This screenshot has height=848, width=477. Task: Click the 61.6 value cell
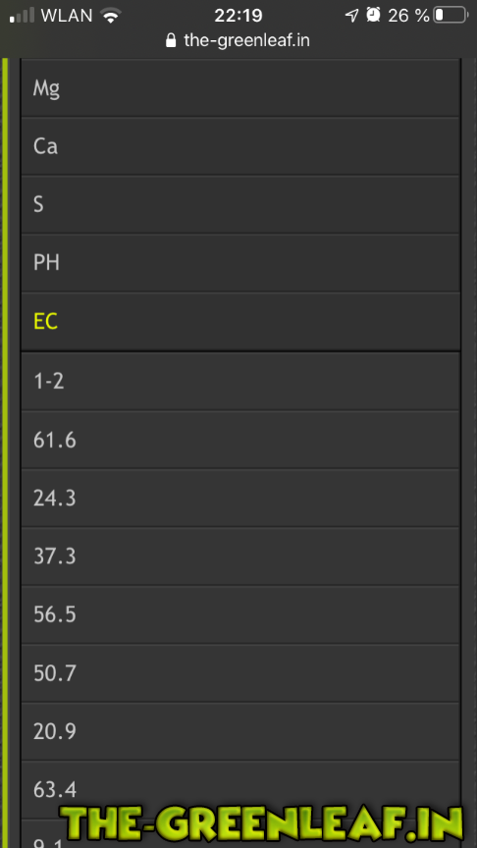click(x=240, y=440)
